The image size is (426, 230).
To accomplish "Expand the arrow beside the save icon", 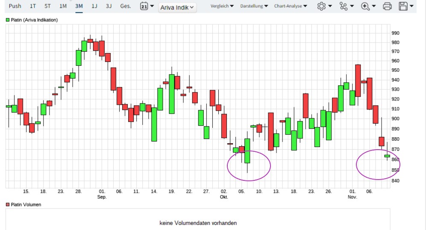I will pos(411,6).
